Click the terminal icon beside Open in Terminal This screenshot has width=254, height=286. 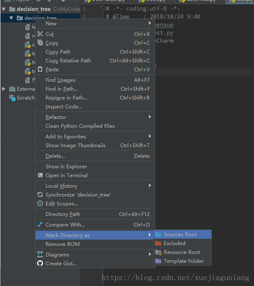point(40,175)
